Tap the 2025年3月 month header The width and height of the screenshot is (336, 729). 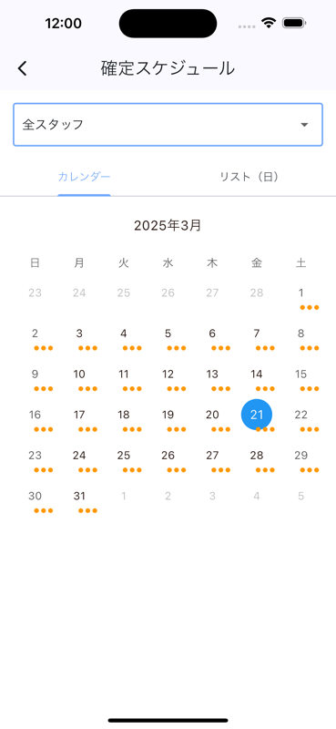[x=168, y=225]
